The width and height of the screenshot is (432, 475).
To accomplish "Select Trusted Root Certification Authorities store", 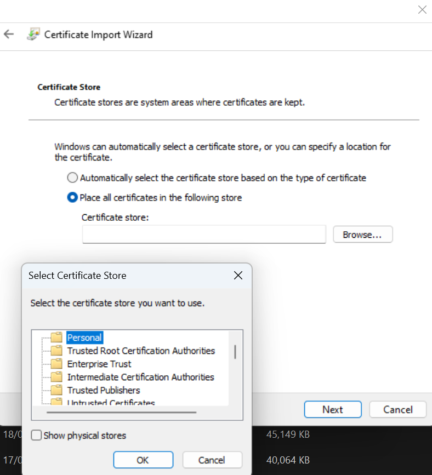I will tap(141, 351).
